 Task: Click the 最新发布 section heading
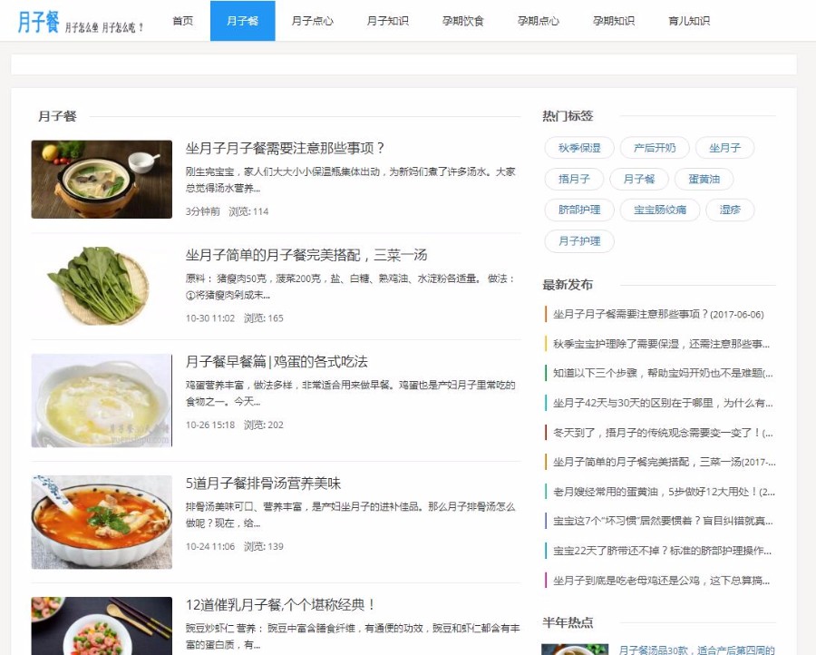click(568, 285)
